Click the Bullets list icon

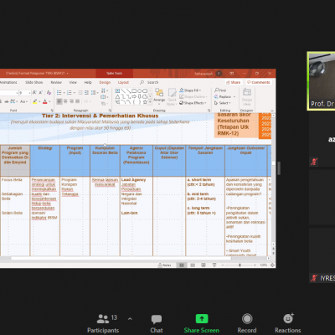(x=59, y=92)
